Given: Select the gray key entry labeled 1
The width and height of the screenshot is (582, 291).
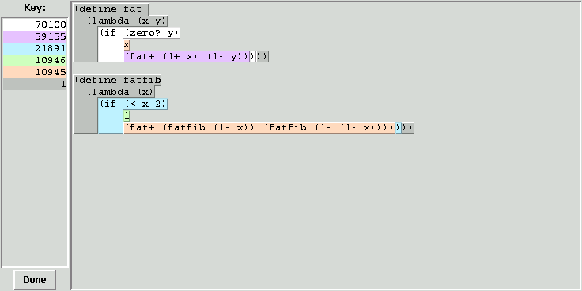Looking at the screenshot, I should 35,85.
